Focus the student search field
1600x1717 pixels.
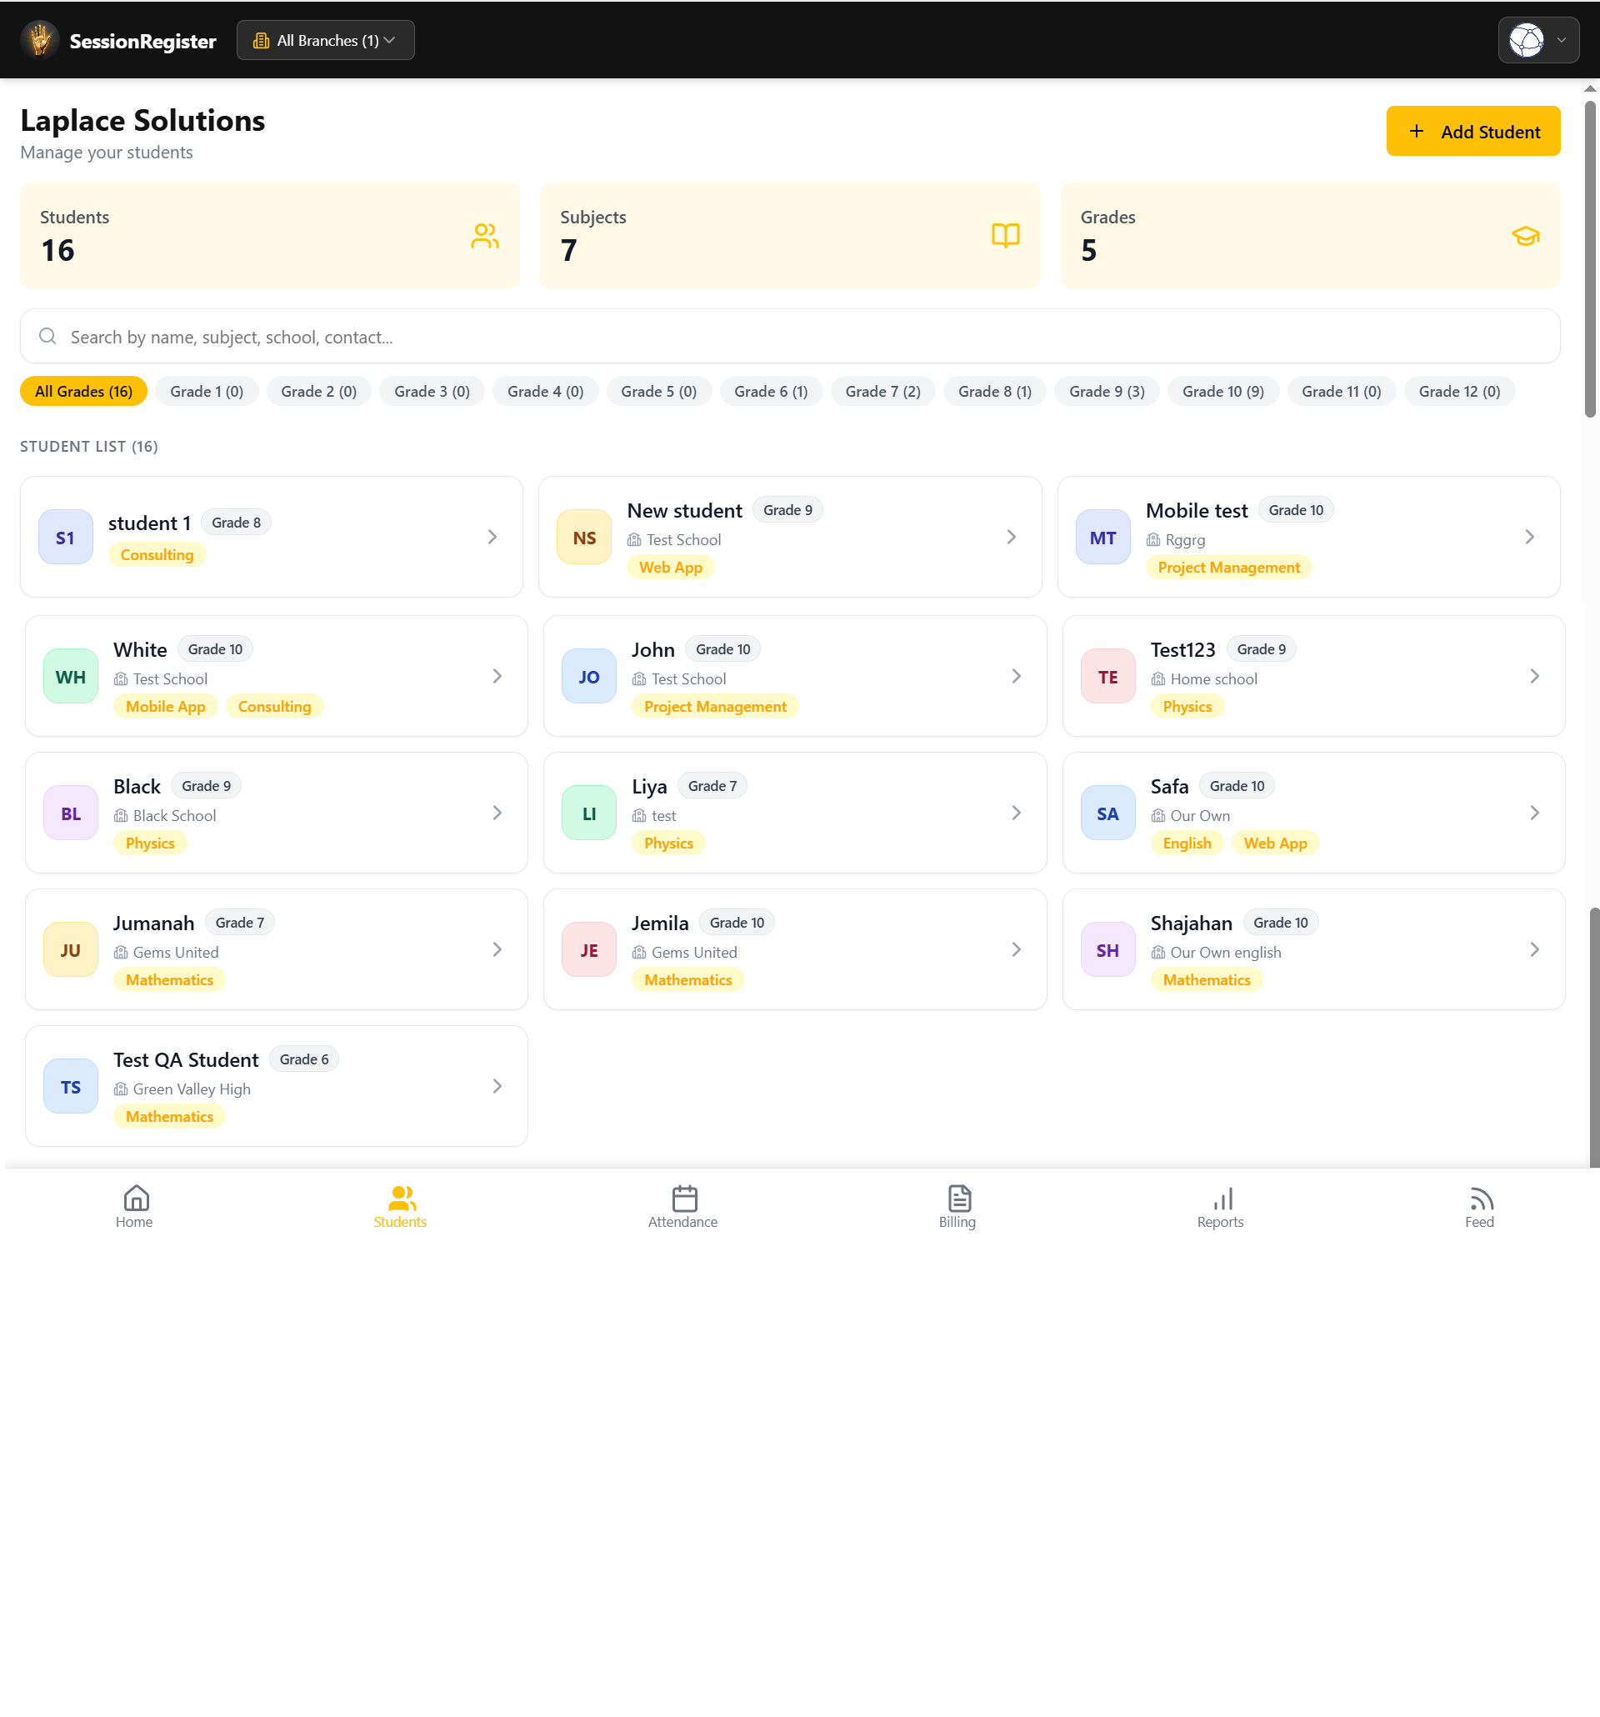click(790, 337)
